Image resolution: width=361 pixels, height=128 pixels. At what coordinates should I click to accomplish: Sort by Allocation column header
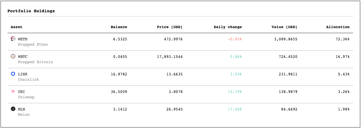coord(338,27)
